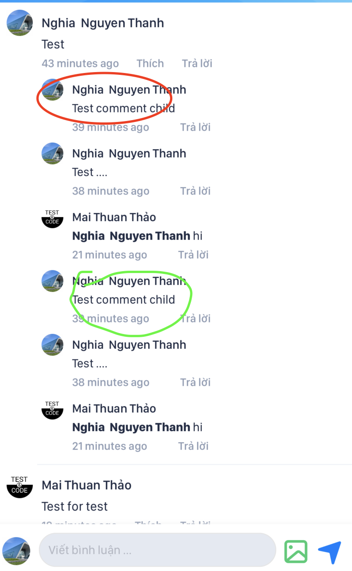Open the author name on the top 'Test' comment
The height and width of the screenshot is (571, 352).
click(x=103, y=23)
